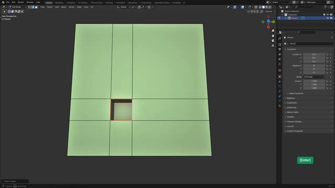Toggle camera view icon

273,41
